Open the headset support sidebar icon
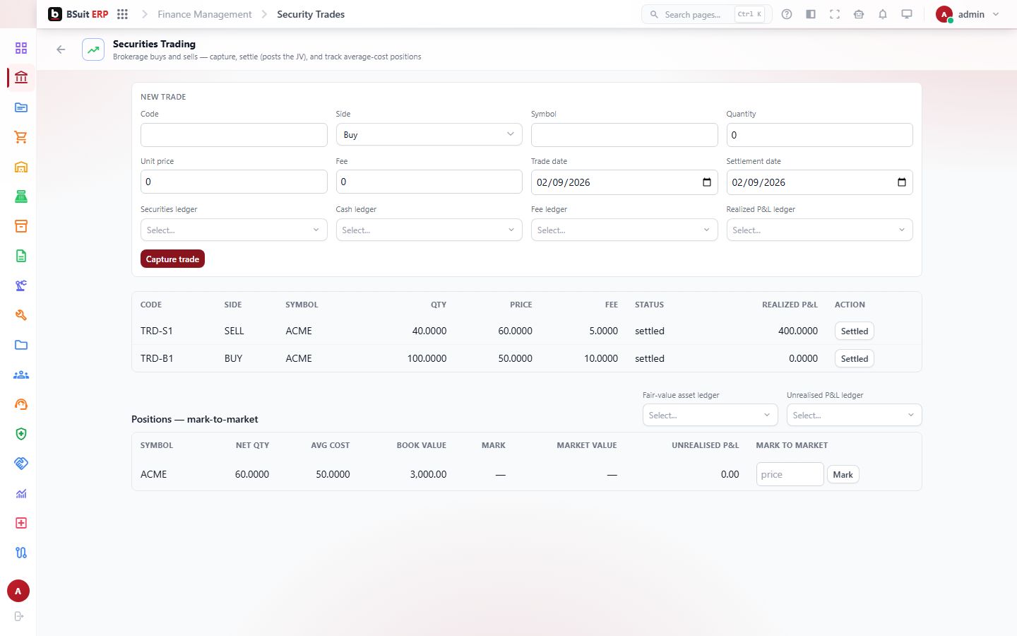 coord(21,404)
